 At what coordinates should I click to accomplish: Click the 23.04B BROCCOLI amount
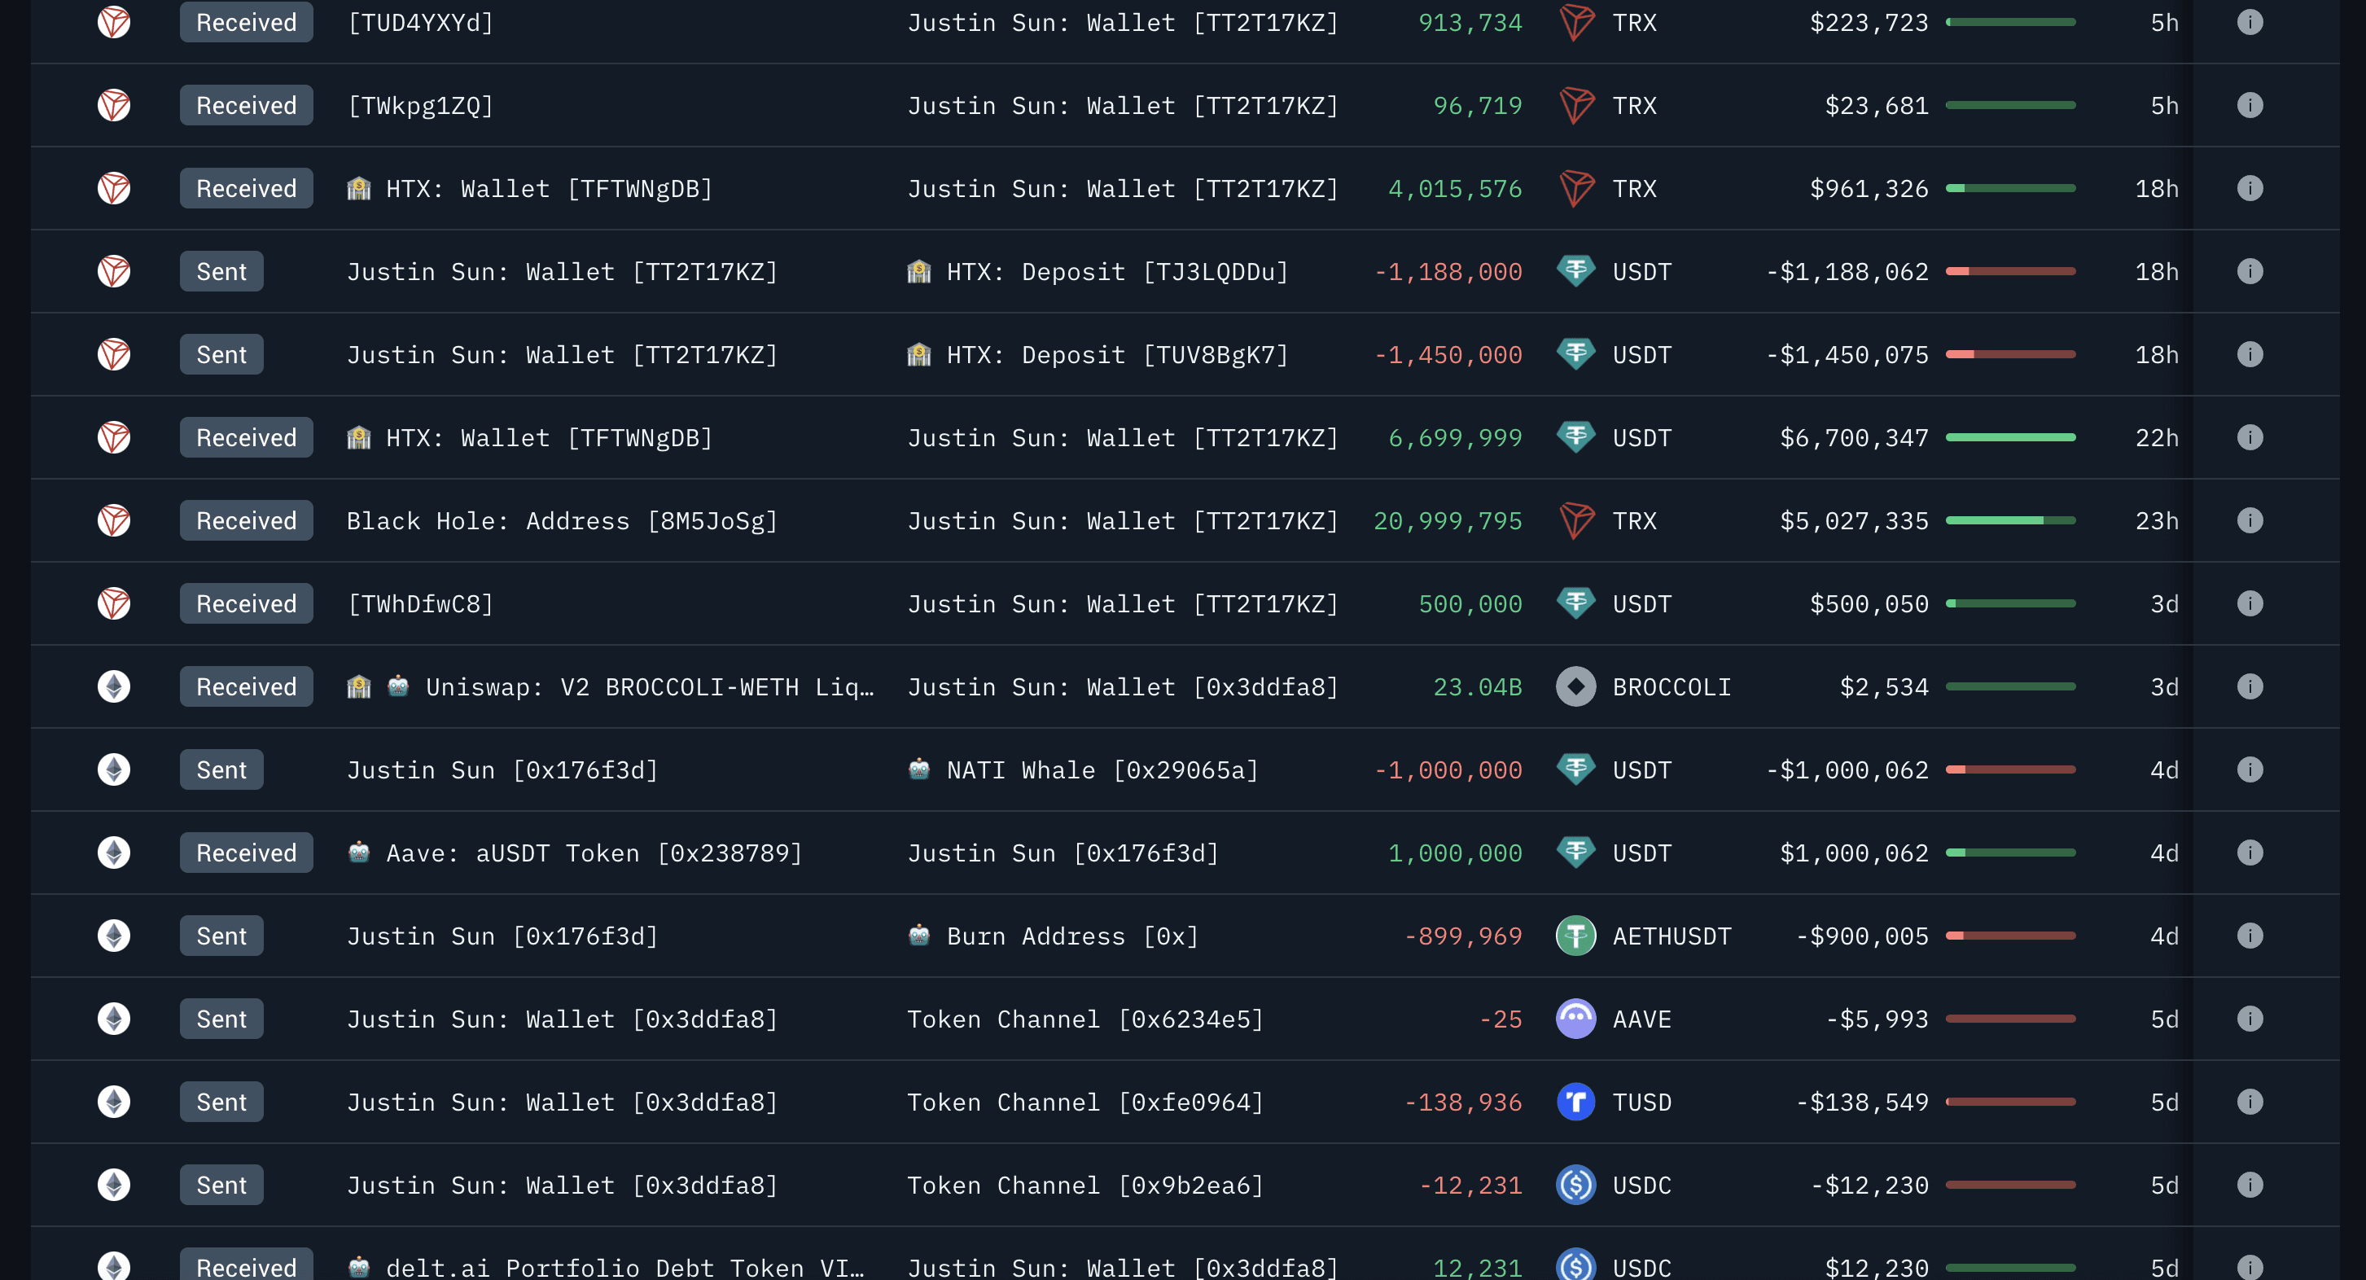click(1477, 686)
